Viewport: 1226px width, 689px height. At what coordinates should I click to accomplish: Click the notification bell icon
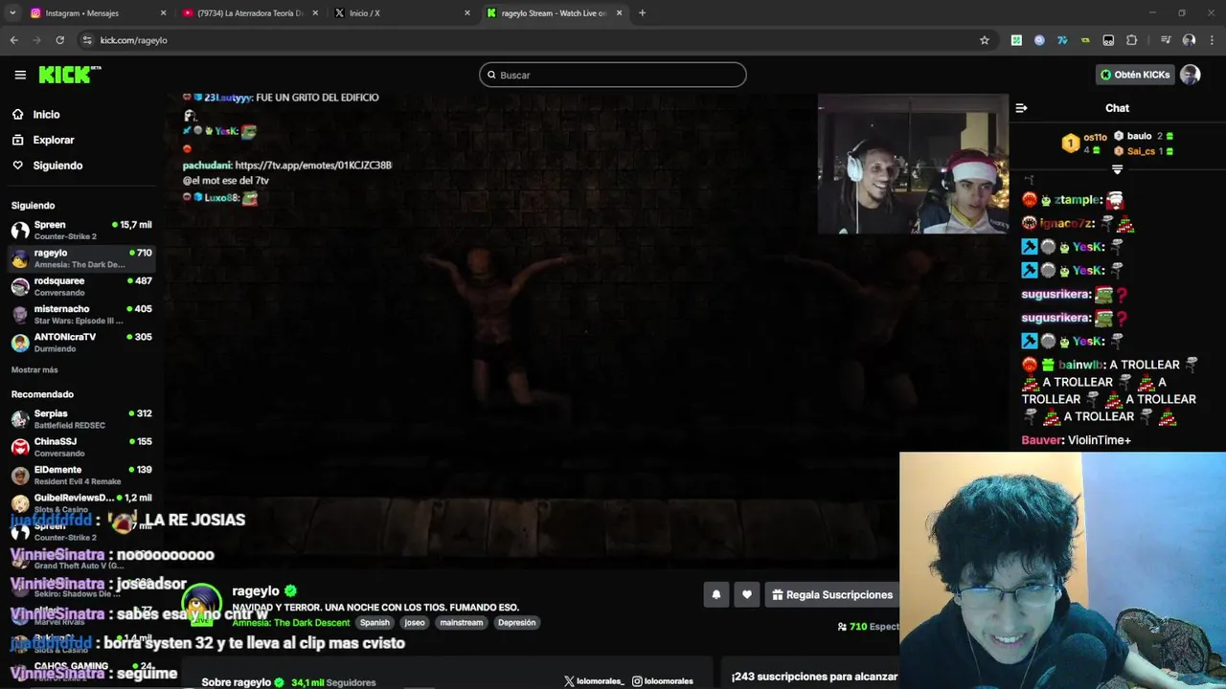point(715,594)
